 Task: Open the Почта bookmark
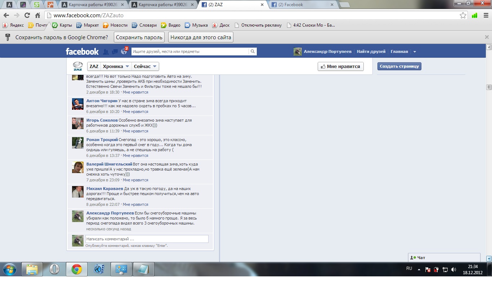coord(38,25)
